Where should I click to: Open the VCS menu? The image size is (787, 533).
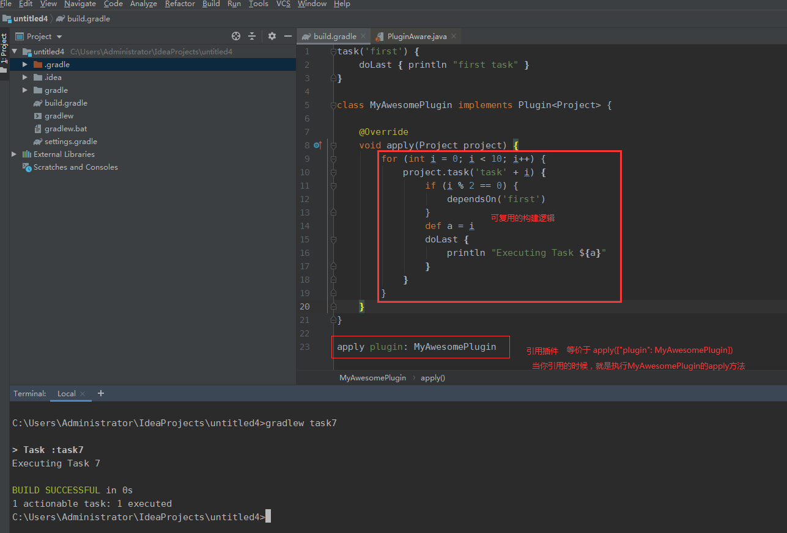pos(283,4)
